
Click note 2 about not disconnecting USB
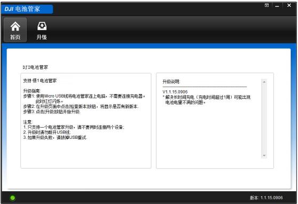47,132
